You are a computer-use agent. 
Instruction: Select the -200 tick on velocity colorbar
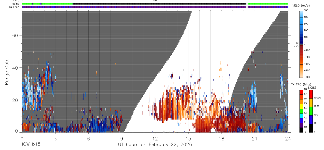pos(307,57)
